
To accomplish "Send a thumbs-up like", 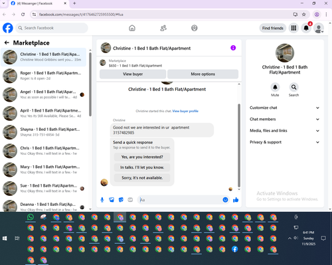I will (236, 200).
